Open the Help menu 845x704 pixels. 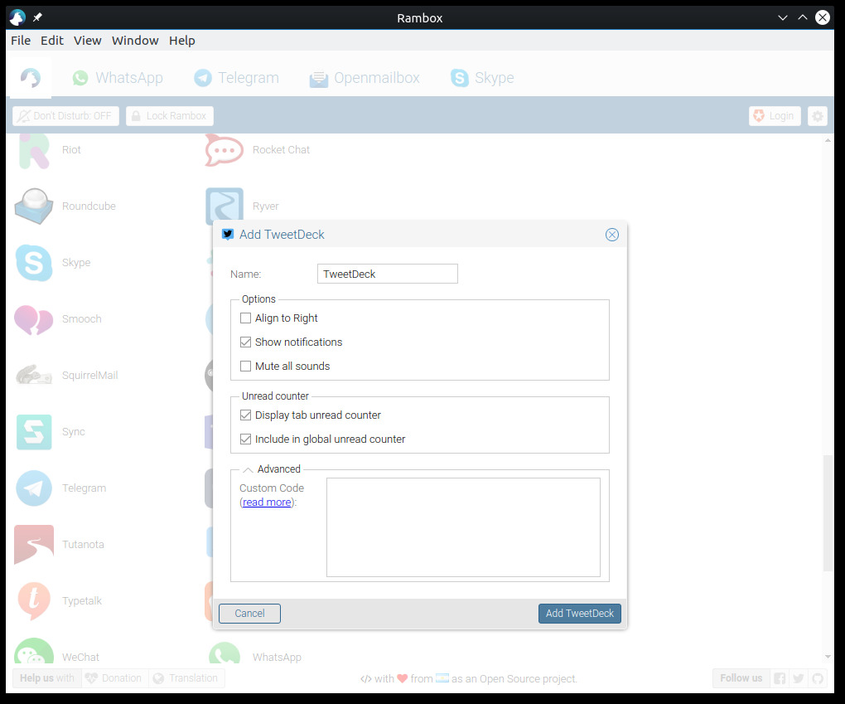181,41
